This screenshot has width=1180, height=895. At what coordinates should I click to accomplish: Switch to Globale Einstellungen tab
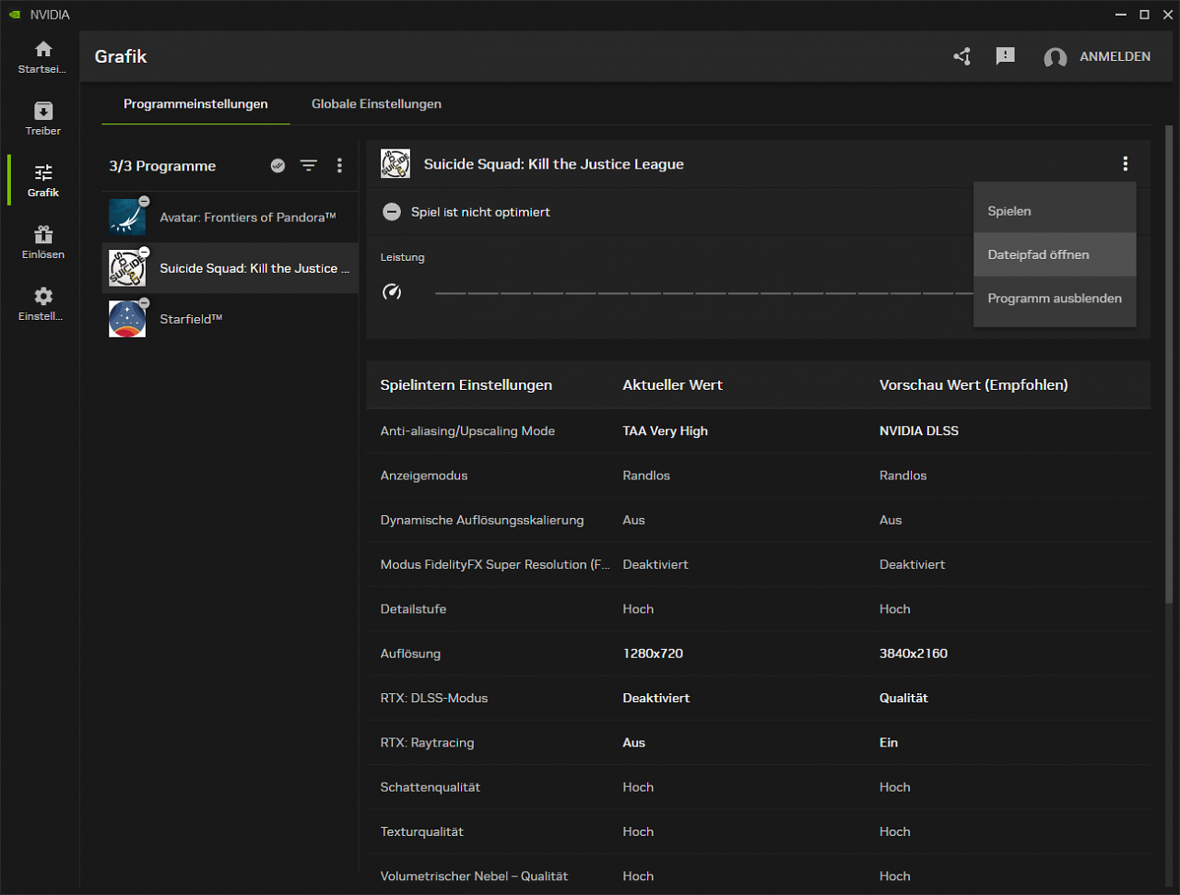[376, 104]
